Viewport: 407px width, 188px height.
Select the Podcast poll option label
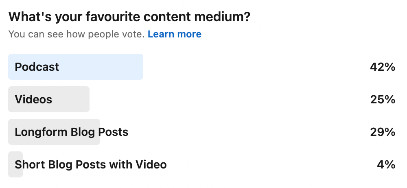coord(37,67)
